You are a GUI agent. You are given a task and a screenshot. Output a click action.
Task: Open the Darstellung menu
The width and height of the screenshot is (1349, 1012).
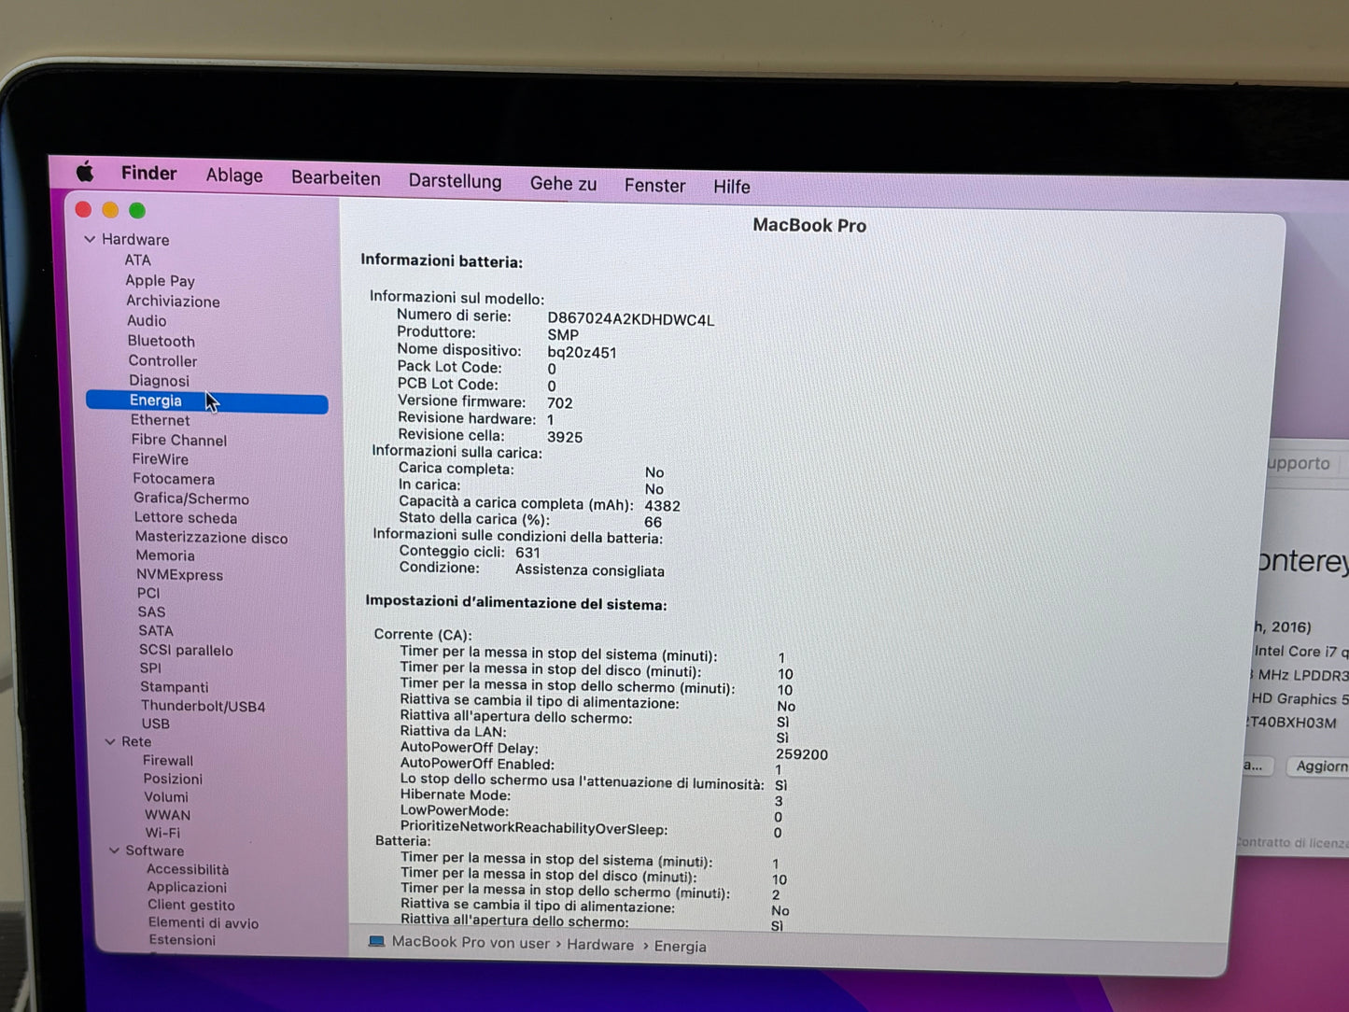point(455,181)
